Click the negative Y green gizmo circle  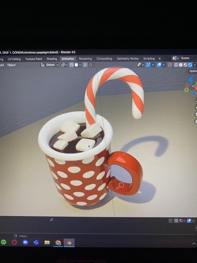click(187, 90)
